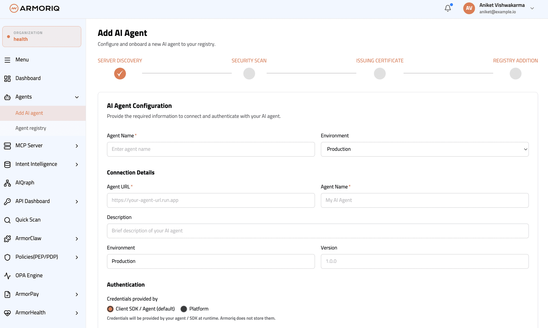Image resolution: width=548 pixels, height=328 pixels.
Task: Open the user account dropdown chevron
Action: [532, 8]
